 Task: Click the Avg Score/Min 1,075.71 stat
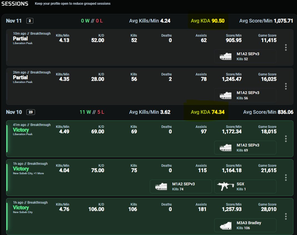pyautogui.click(x=266, y=21)
